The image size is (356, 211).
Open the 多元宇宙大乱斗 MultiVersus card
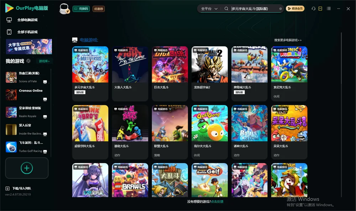90,74
